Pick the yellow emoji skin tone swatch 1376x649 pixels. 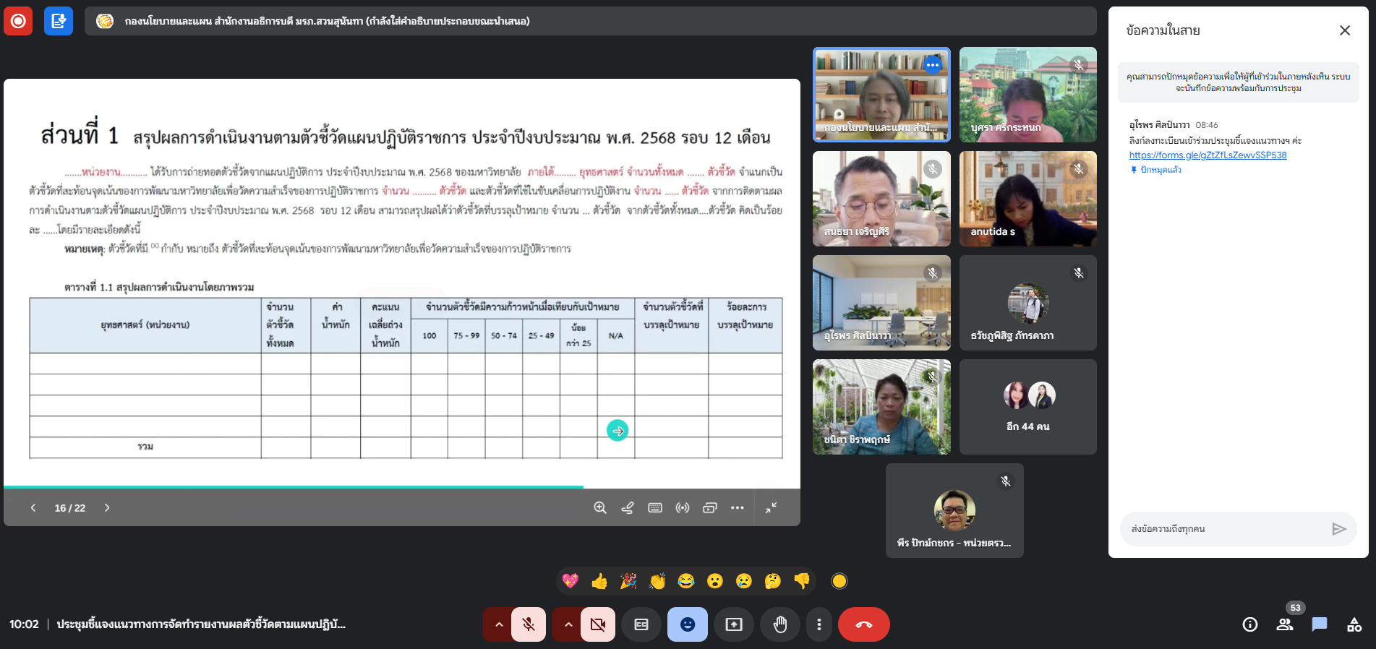pos(839,581)
